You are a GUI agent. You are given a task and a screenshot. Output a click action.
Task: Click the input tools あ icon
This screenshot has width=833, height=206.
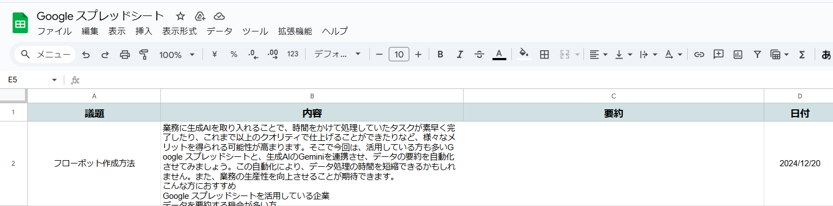pyautogui.click(x=826, y=55)
